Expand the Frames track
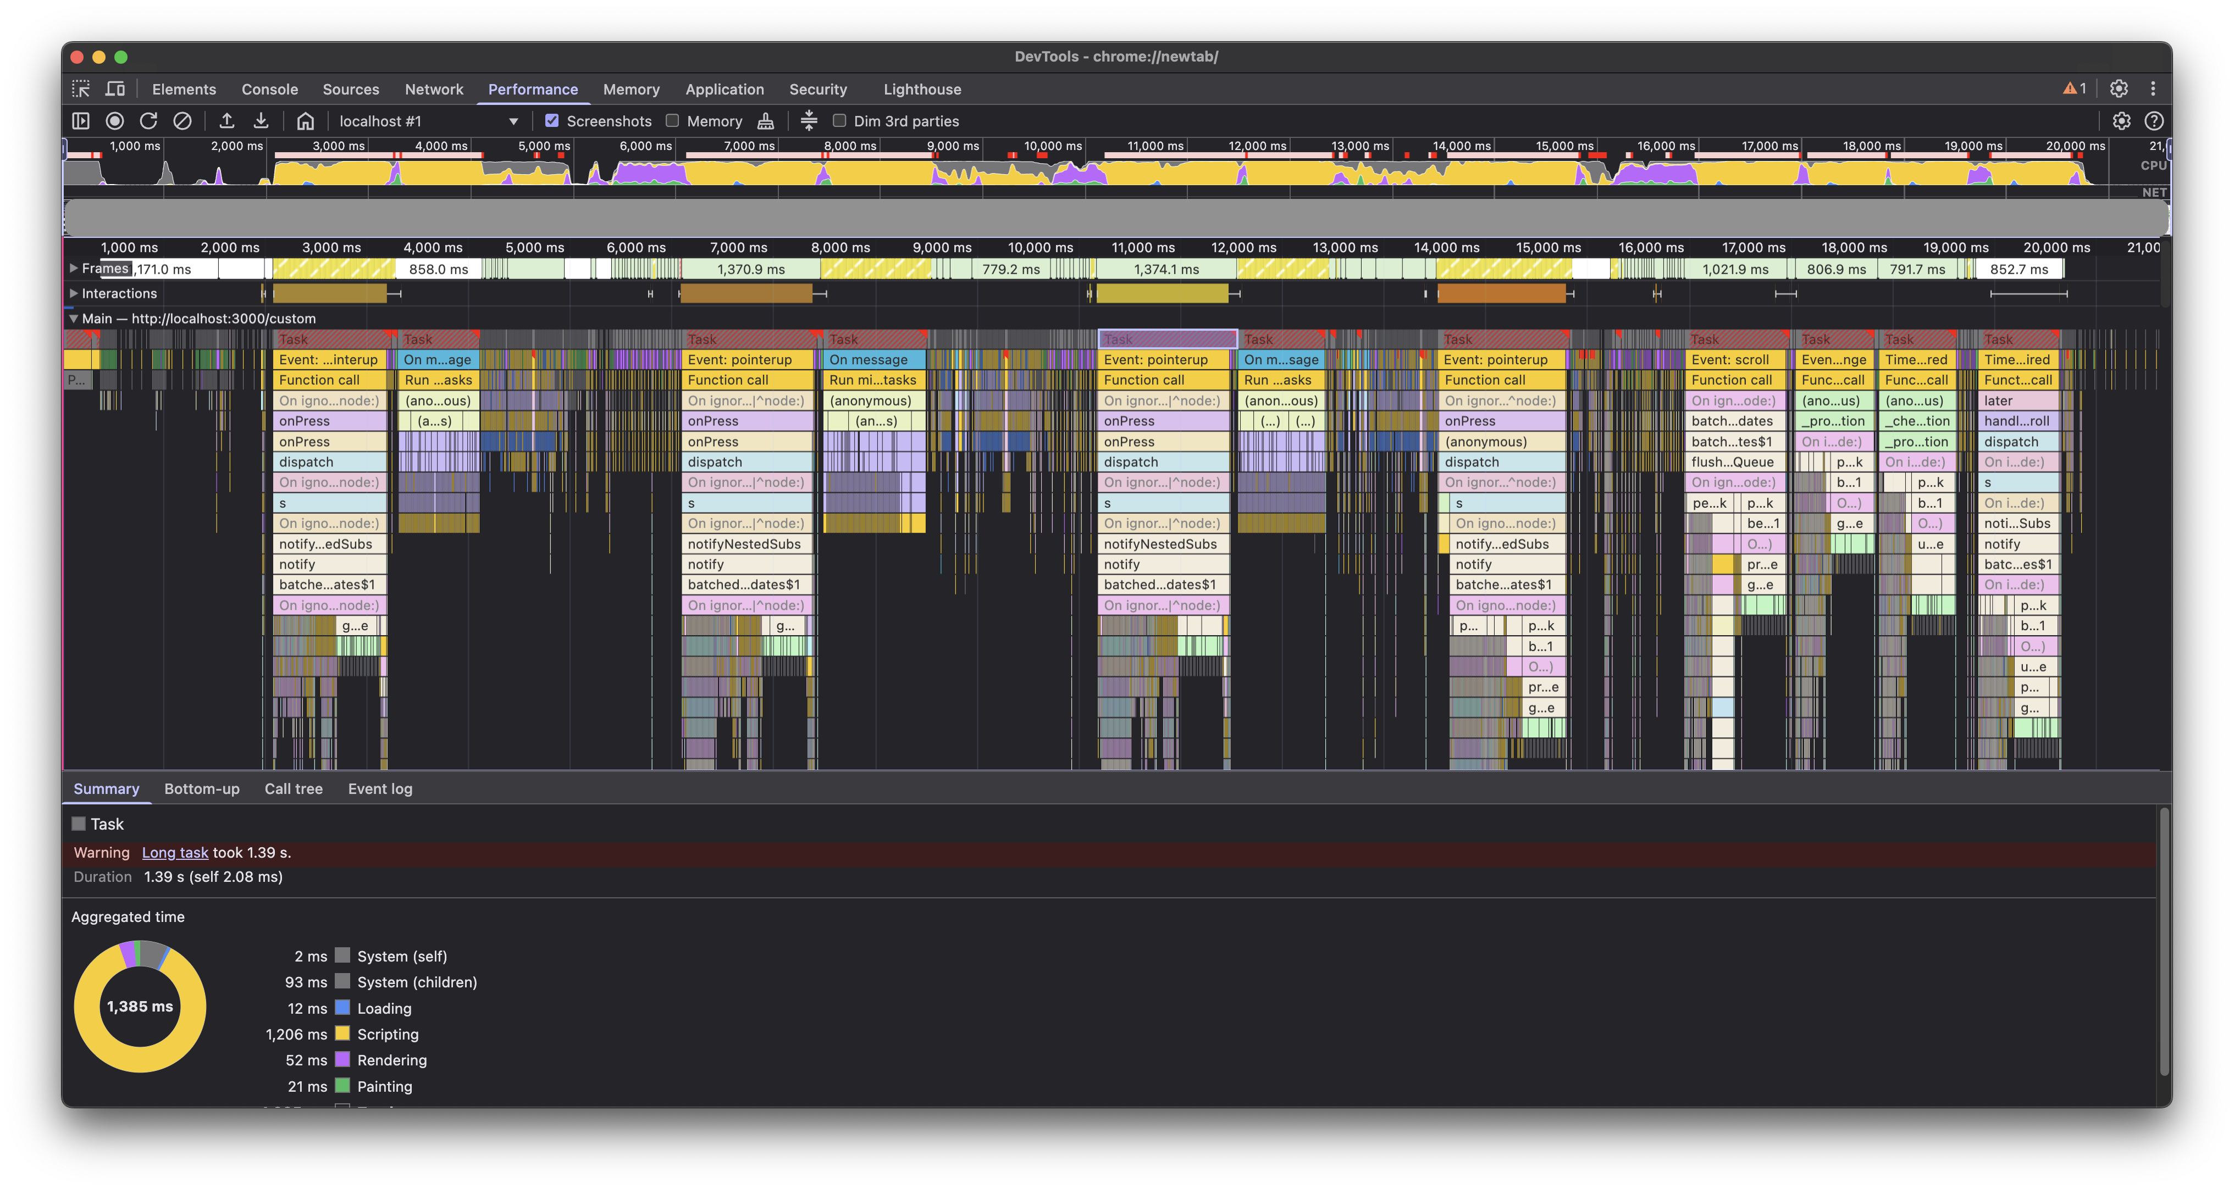The height and width of the screenshot is (1189, 2234). (74, 269)
